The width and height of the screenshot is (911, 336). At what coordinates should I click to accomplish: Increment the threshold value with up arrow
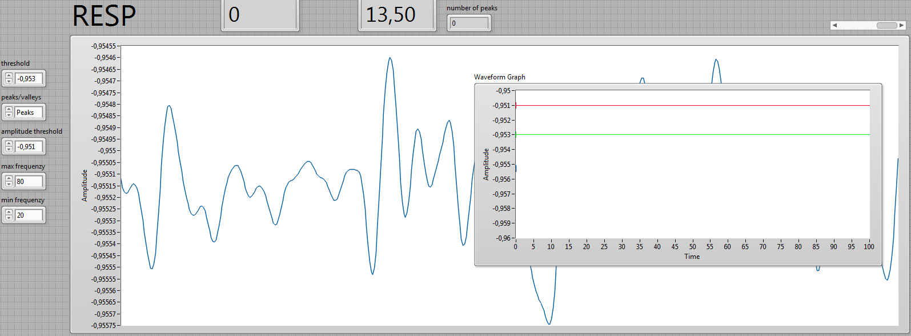pyautogui.click(x=9, y=76)
